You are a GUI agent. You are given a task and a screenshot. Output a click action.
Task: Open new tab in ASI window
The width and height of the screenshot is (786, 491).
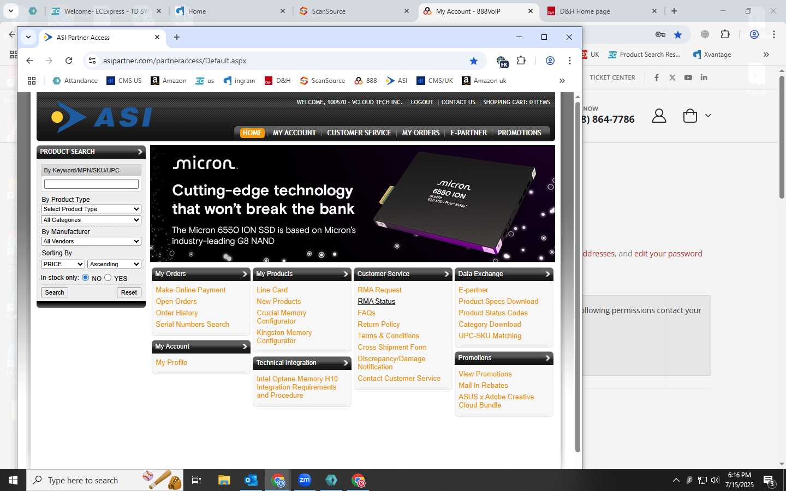pos(177,37)
